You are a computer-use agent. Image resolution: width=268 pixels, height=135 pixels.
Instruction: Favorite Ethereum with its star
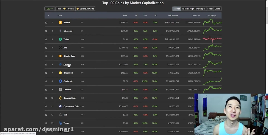(x=46, y=31)
